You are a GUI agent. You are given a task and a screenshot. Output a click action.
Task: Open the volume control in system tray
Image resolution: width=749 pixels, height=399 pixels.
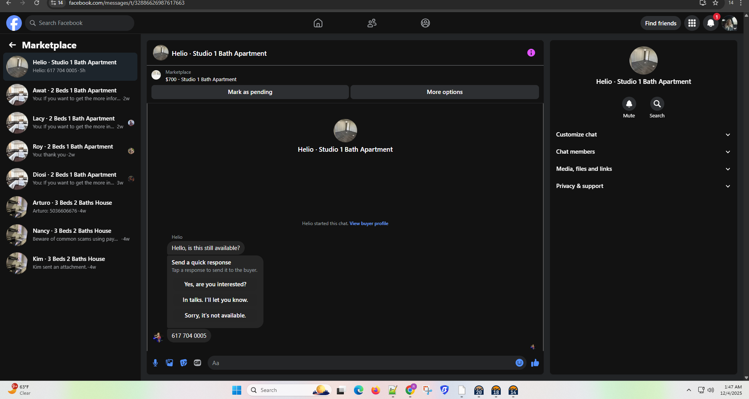(711, 390)
